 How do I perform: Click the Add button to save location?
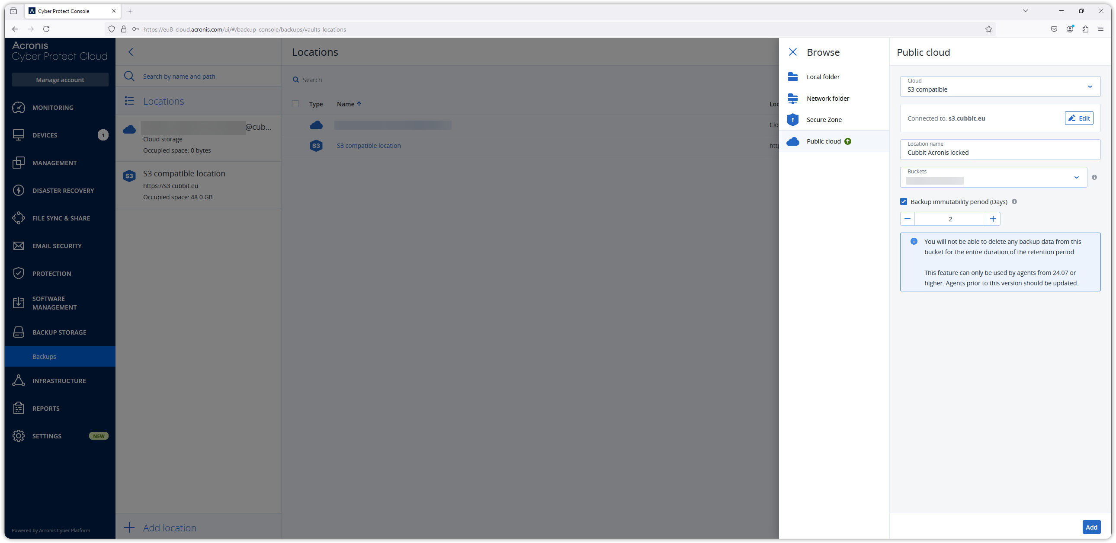1092,527
